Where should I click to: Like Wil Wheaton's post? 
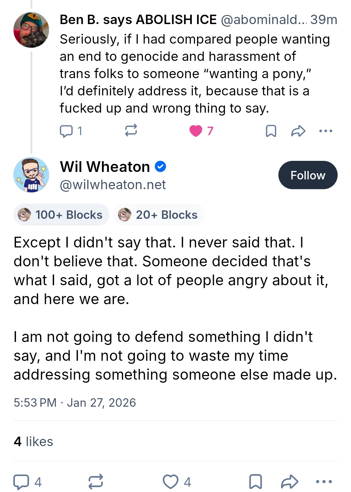pos(171,482)
